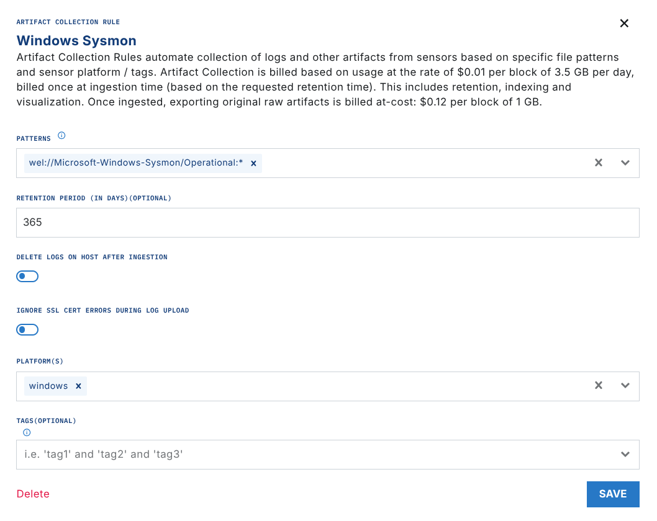Click the info icon under Tags label
657x521 pixels.
27,432
